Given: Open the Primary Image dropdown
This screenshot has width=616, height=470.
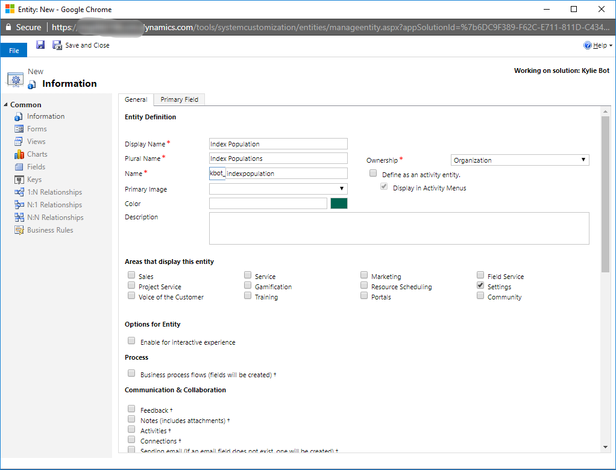Looking at the screenshot, I should pos(278,189).
